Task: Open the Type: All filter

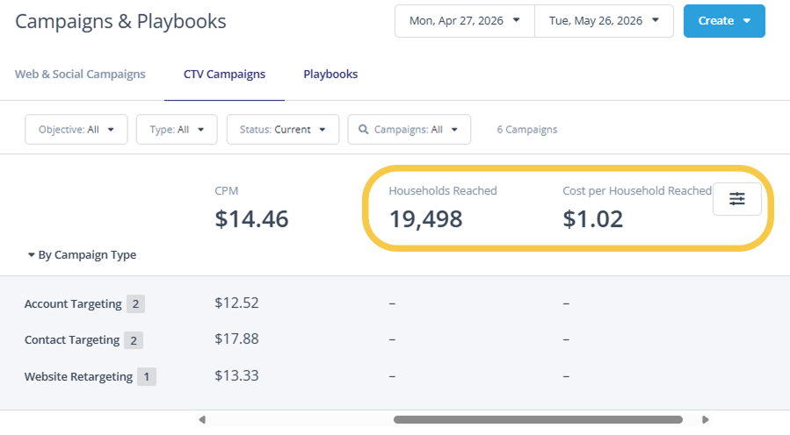Action: [177, 130]
